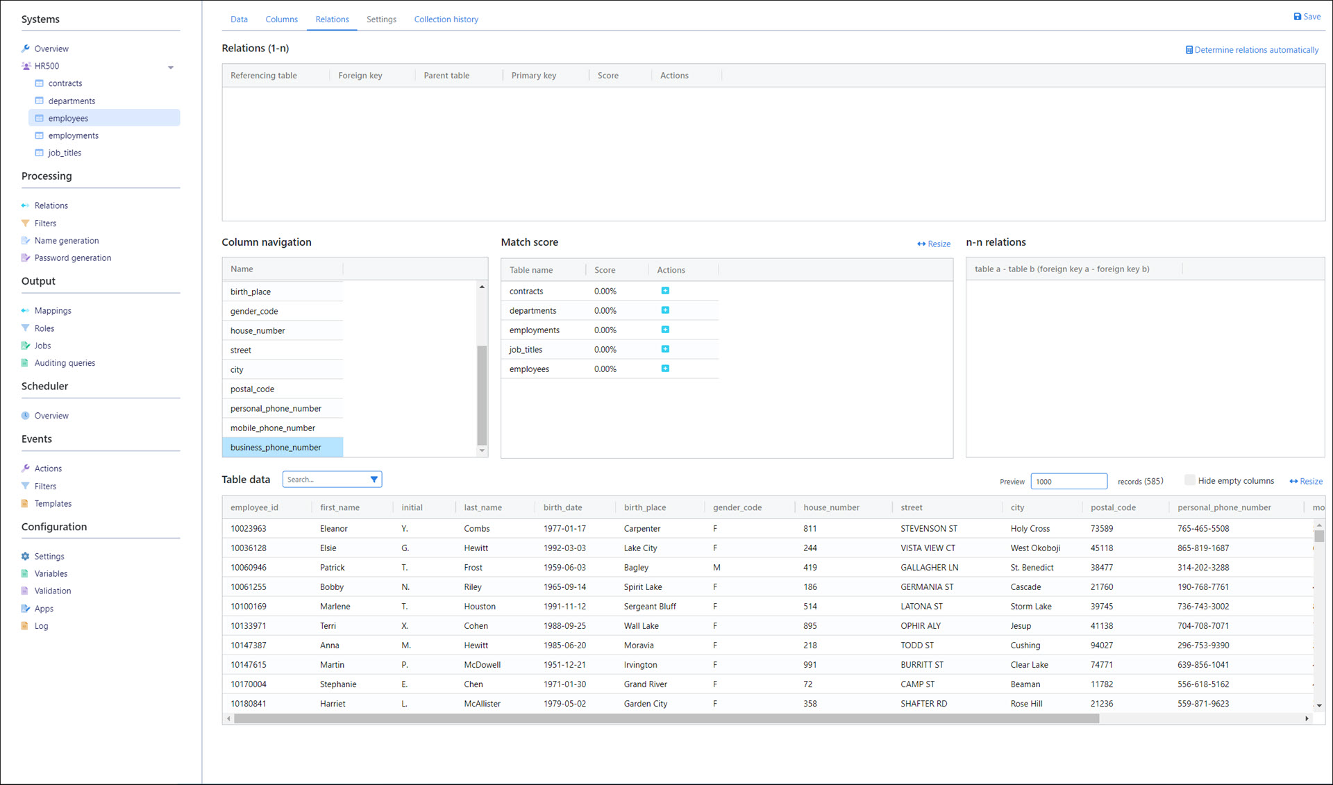1333x785 pixels.
Task: Toggle Hide empty columns checkbox
Action: (1189, 480)
